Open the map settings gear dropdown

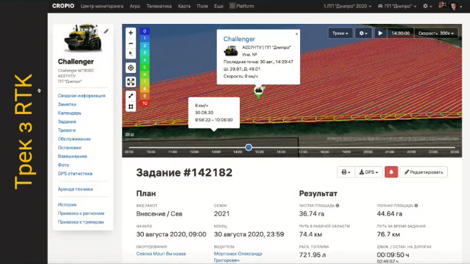click(x=363, y=33)
